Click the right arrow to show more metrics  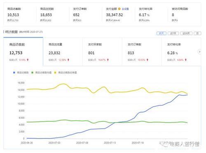pos(199,52)
